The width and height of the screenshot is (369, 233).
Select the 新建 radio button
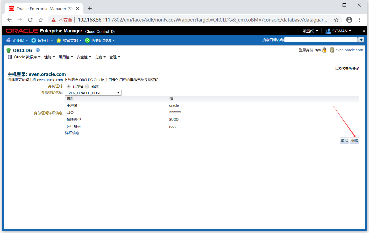[x=87, y=86]
